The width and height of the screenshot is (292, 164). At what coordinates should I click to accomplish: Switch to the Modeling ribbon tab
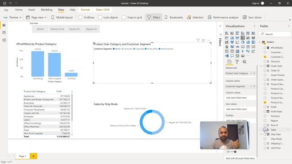47,10
